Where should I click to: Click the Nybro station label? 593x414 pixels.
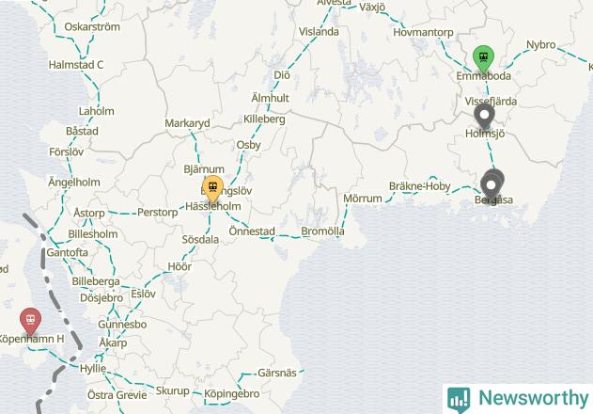tap(540, 45)
